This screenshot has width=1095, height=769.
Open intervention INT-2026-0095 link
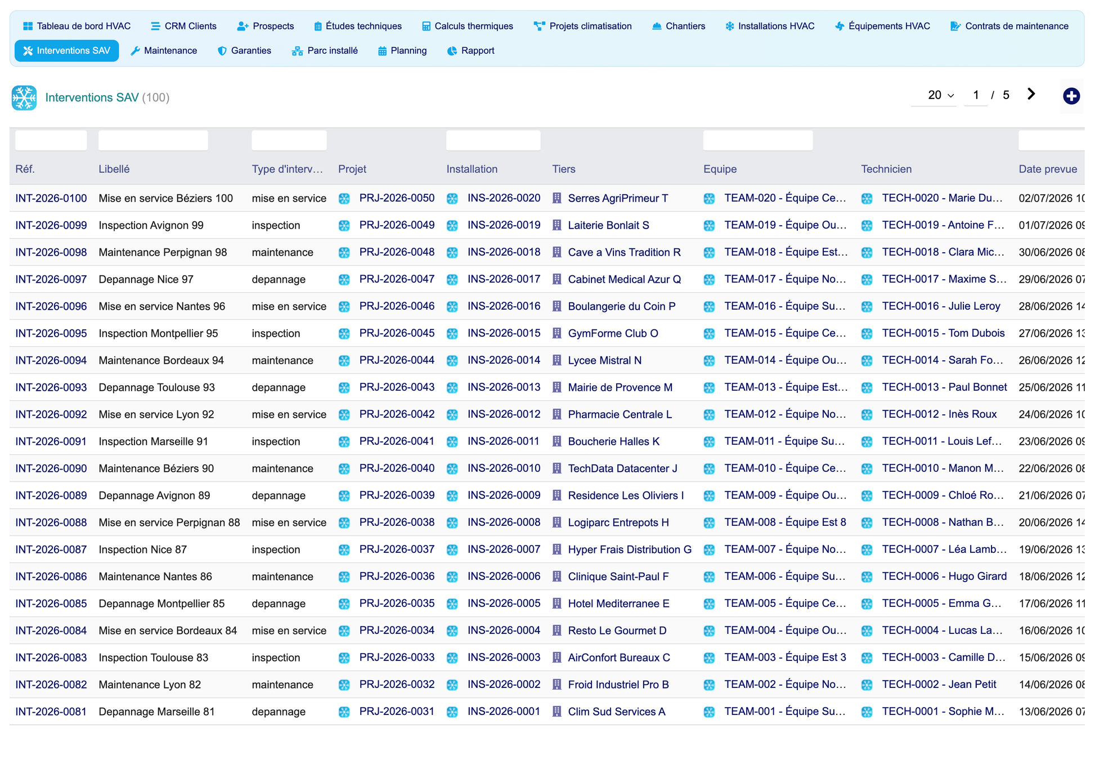point(51,333)
